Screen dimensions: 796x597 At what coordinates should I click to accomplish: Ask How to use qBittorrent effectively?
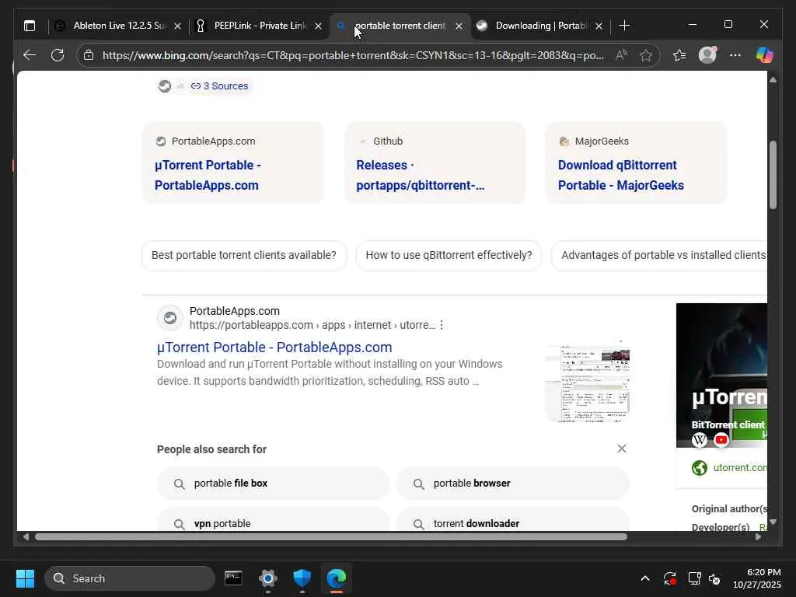449,255
